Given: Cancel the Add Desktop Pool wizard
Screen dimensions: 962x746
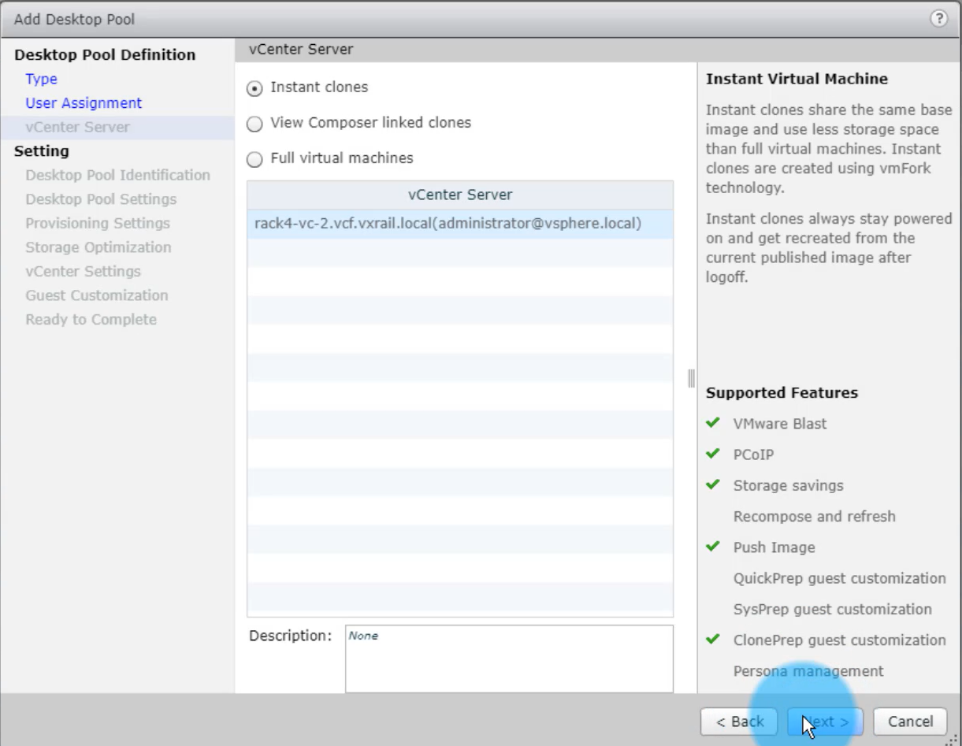Looking at the screenshot, I should (910, 722).
